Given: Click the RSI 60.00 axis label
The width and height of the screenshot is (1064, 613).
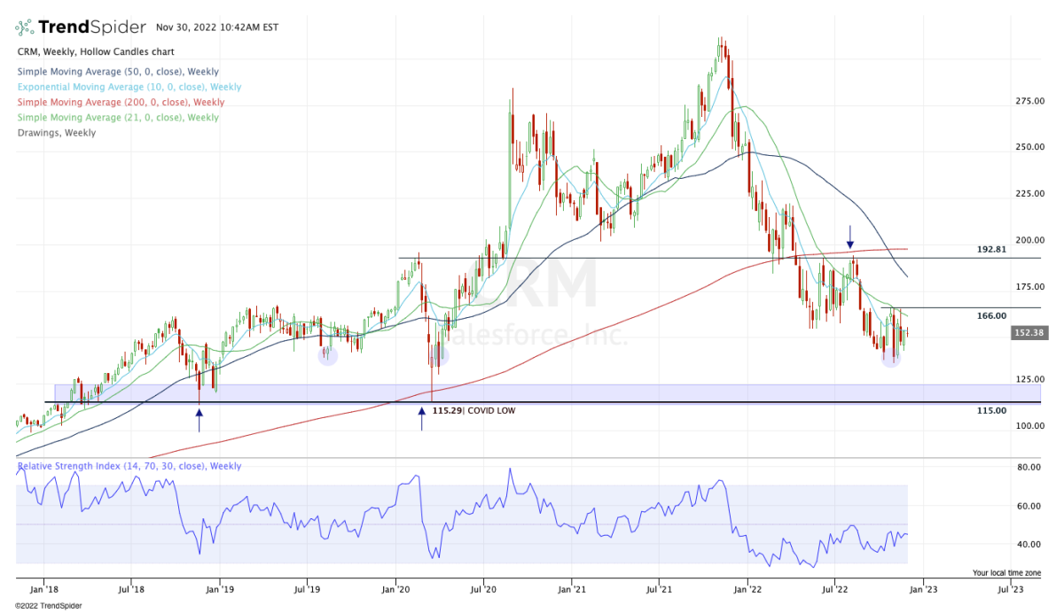Looking at the screenshot, I should tap(1028, 506).
